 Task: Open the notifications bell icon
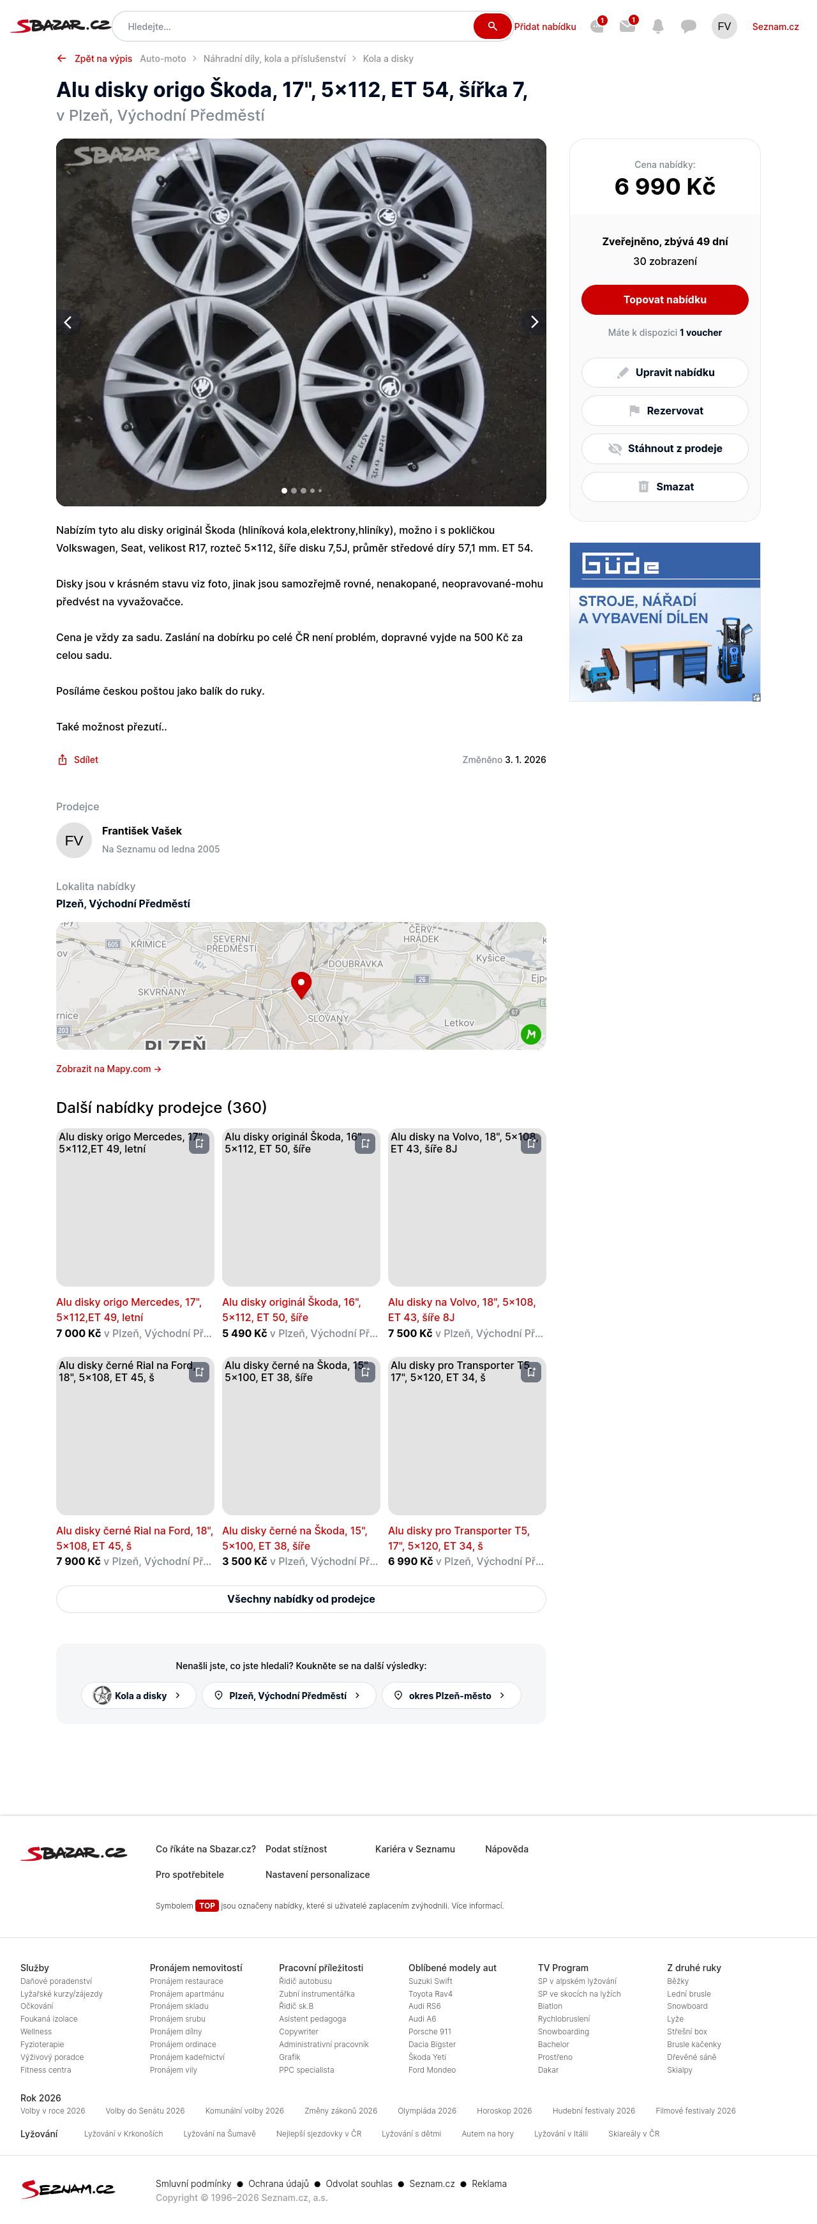[x=657, y=27]
